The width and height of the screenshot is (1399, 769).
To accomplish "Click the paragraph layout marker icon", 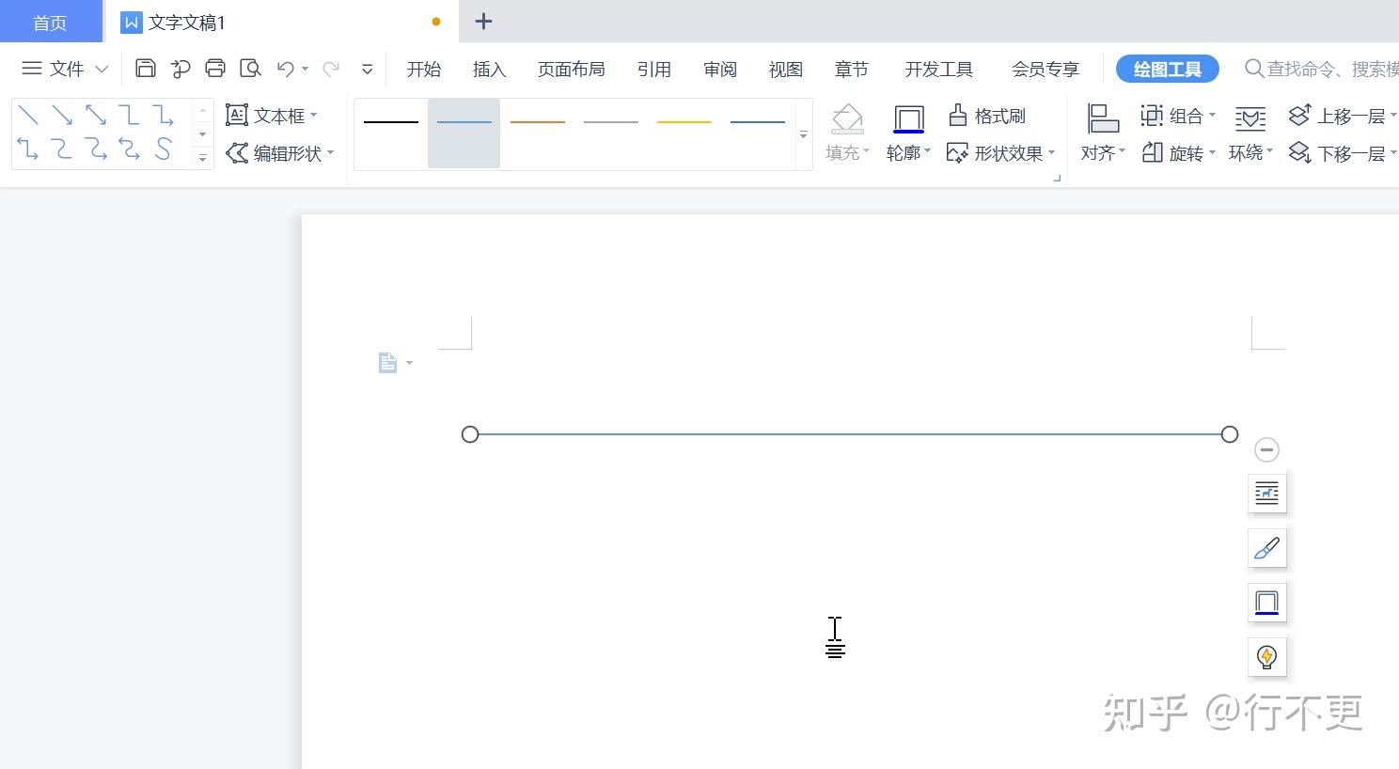I will 387,363.
